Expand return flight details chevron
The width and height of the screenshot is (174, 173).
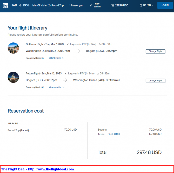[x=63, y=87]
